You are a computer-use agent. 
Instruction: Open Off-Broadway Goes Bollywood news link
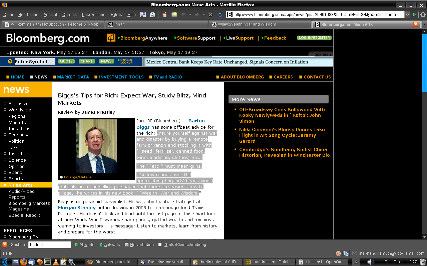(x=282, y=115)
